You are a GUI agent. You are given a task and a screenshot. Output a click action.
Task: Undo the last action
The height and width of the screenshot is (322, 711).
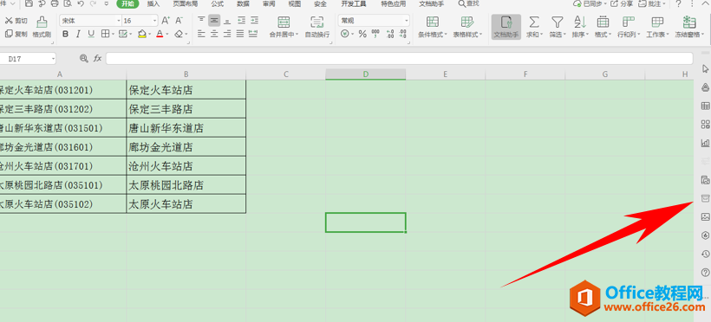click(x=81, y=4)
